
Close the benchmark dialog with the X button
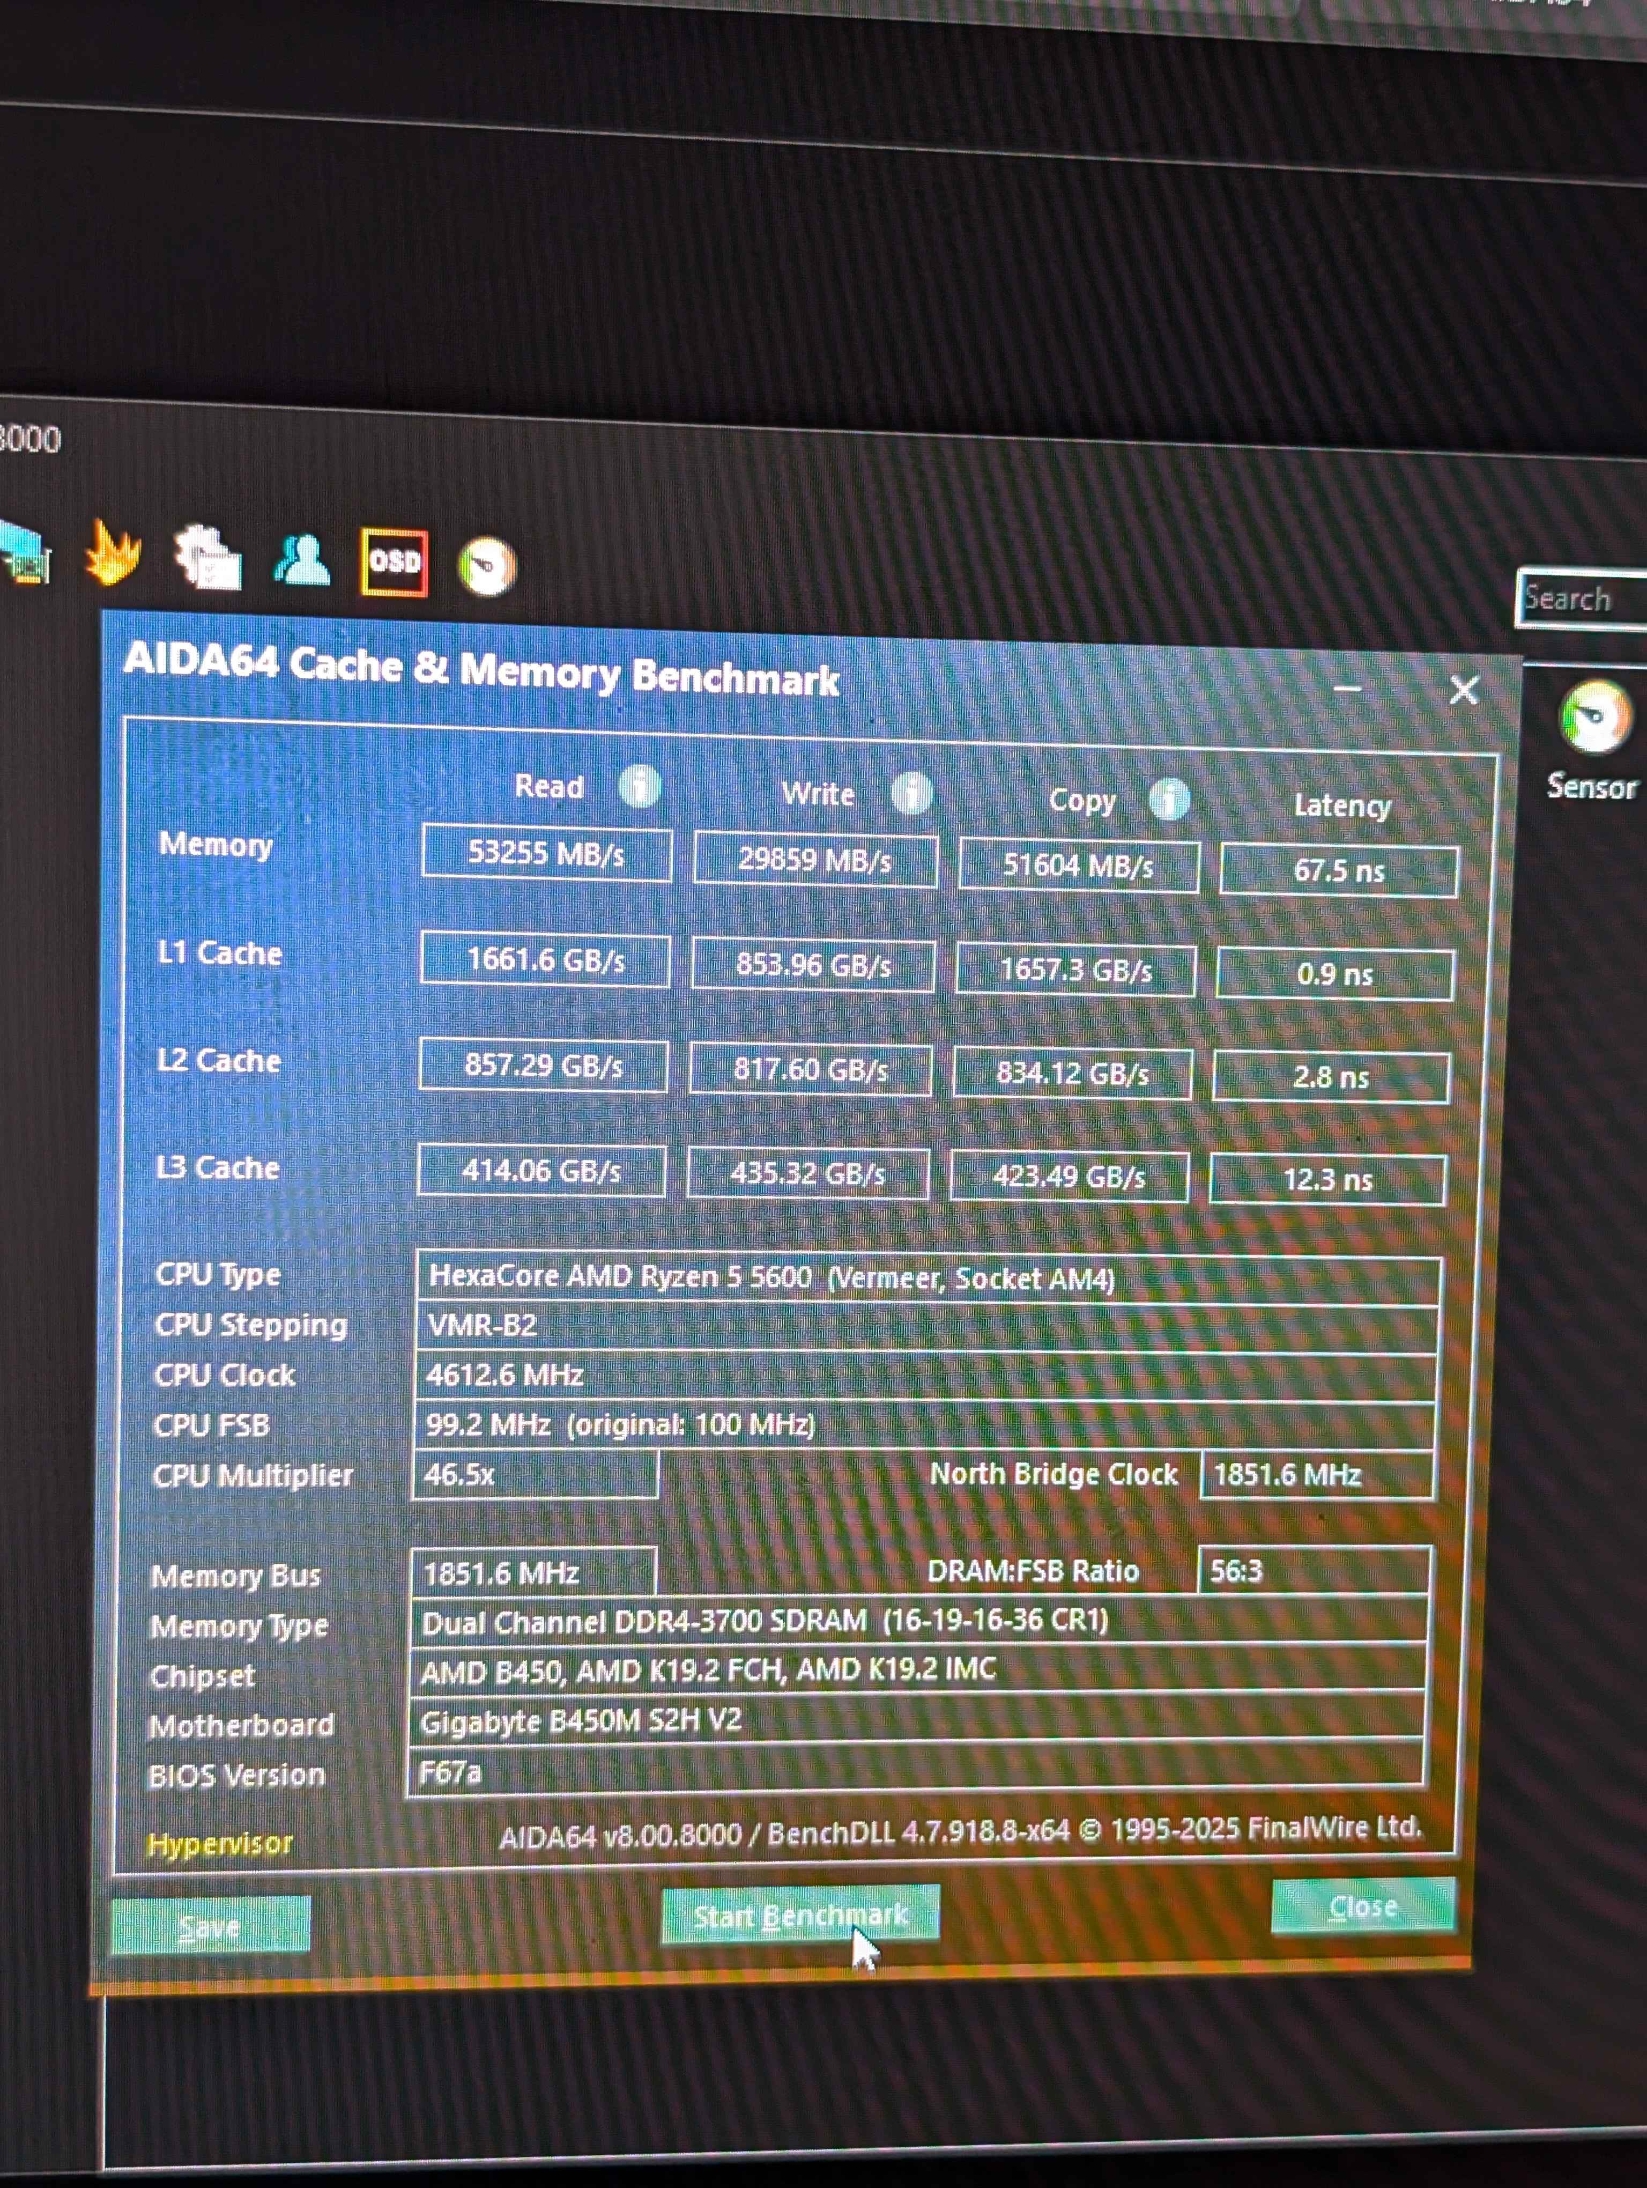click(1464, 690)
